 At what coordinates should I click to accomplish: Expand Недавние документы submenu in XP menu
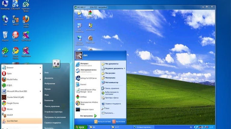pos(113,68)
